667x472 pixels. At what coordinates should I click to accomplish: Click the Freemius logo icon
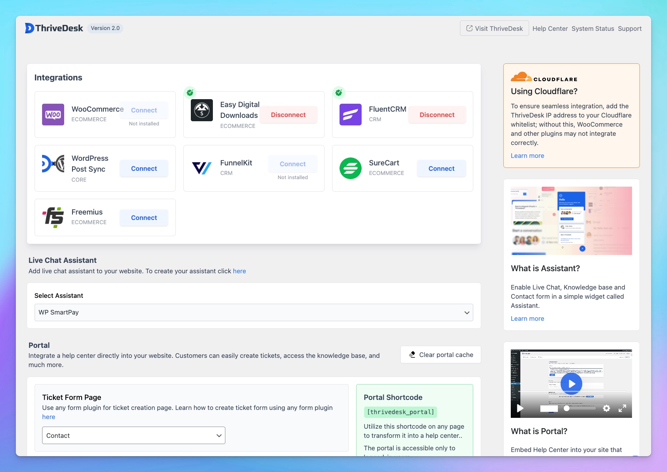pyautogui.click(x=53, y=217)
